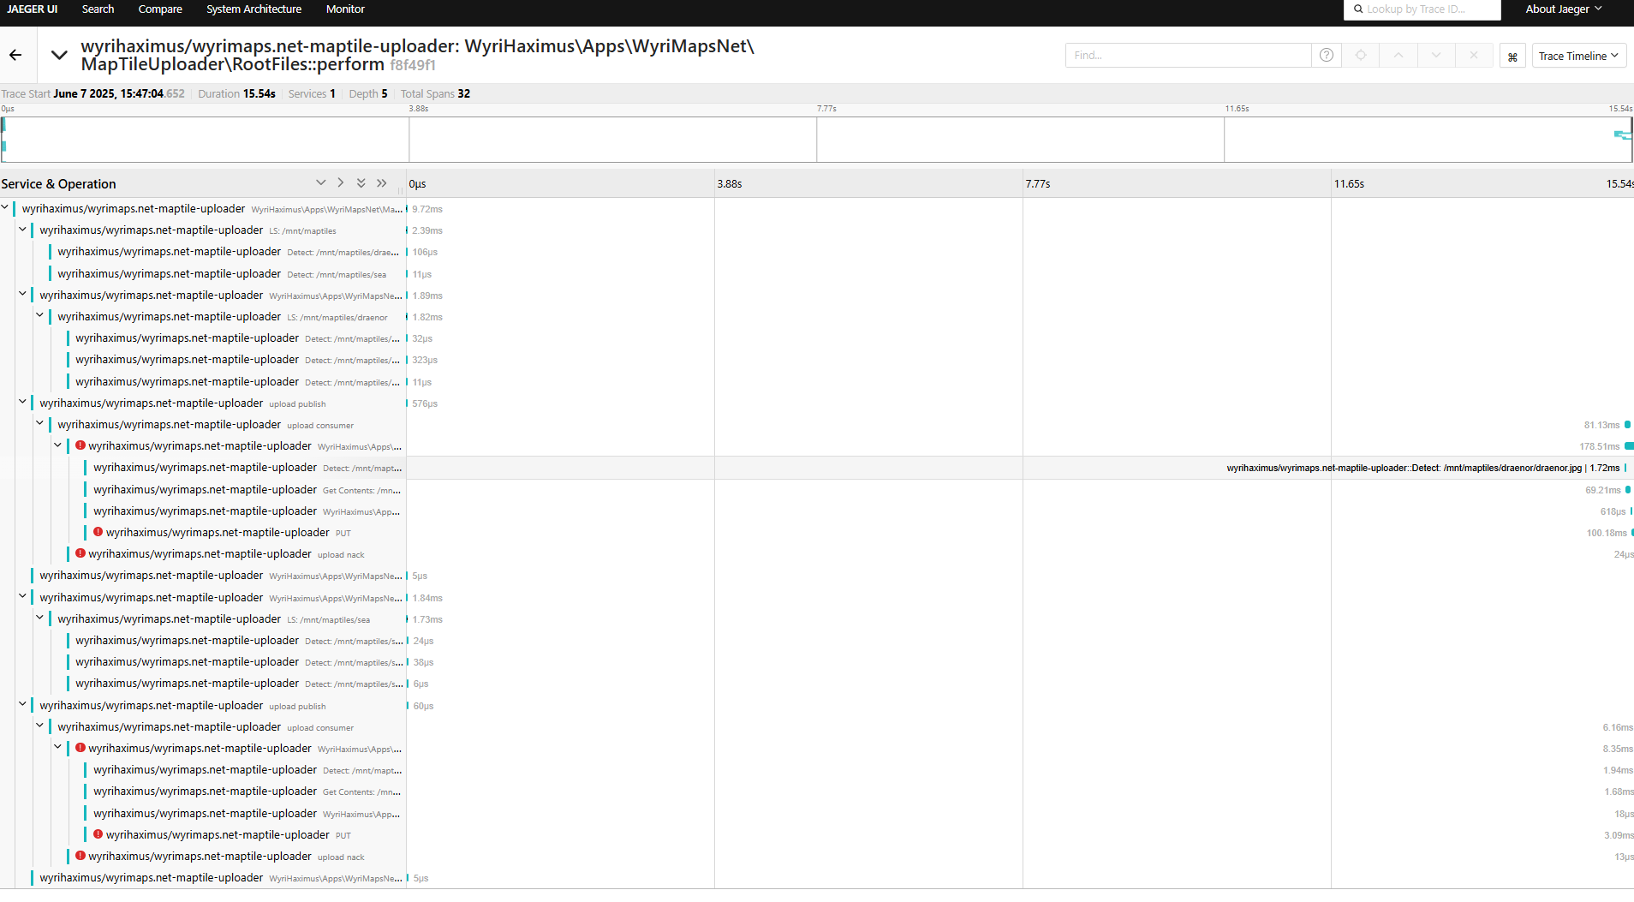Open the System Architecture tab
This screenshot has width=1634, height=902.
click(x=253, y=9)
